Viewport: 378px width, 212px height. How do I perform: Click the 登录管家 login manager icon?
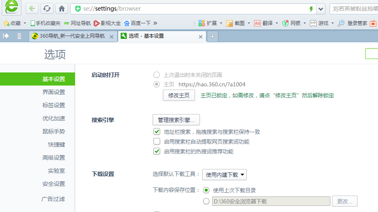point(341,23)
